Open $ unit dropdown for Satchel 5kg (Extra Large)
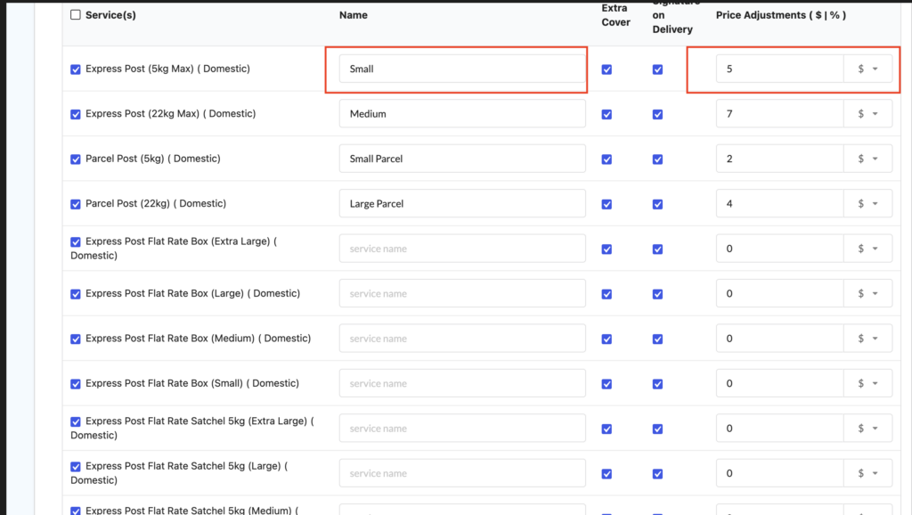The height and width of the screenshot is (515, 912). tap(867, 429)
